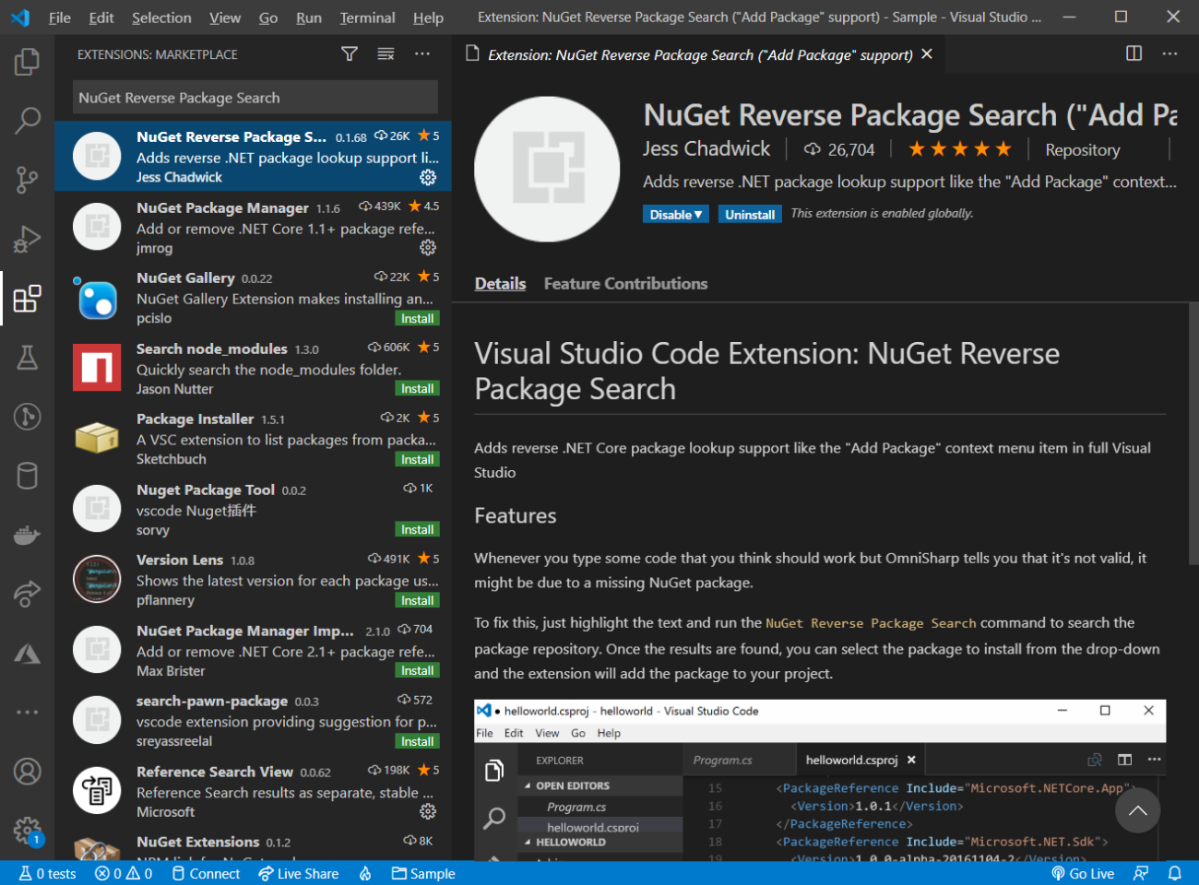This screenshot has width=1199, height=885.
Task: Install NuGet Package Manager Imp... extension
Action: coord(418,670)
